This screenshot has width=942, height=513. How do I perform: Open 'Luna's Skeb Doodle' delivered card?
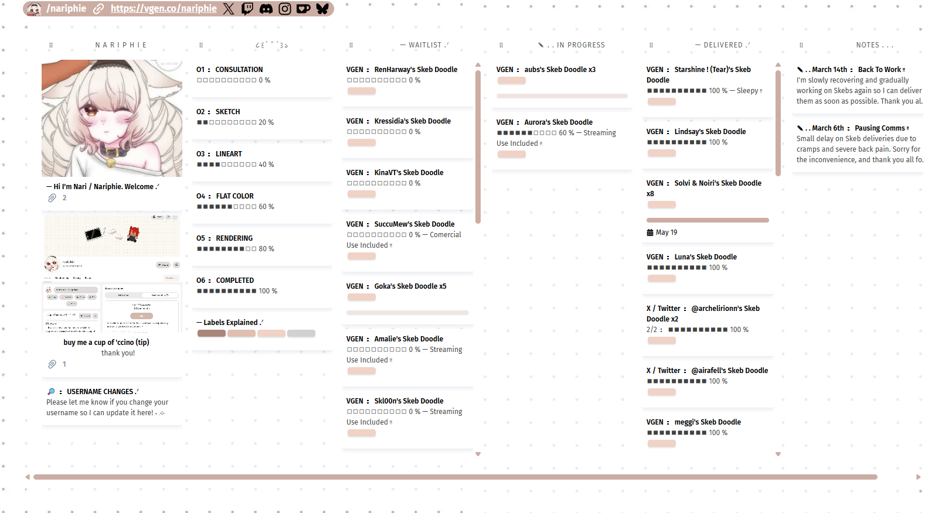708,270
